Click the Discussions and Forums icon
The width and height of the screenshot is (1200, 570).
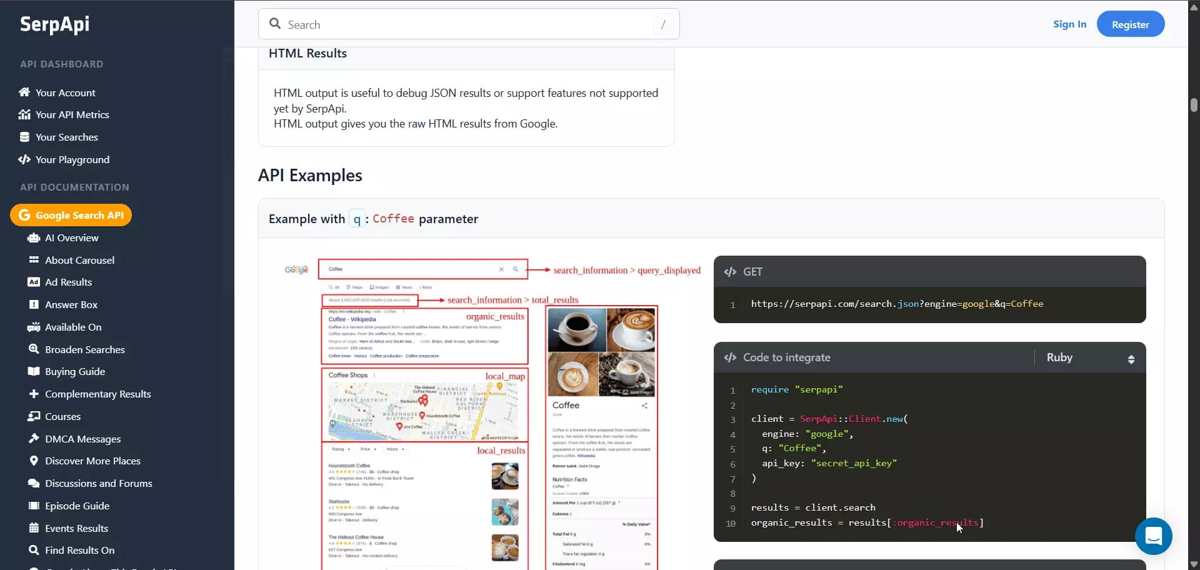pyautogui.click(x=32, y=483)
